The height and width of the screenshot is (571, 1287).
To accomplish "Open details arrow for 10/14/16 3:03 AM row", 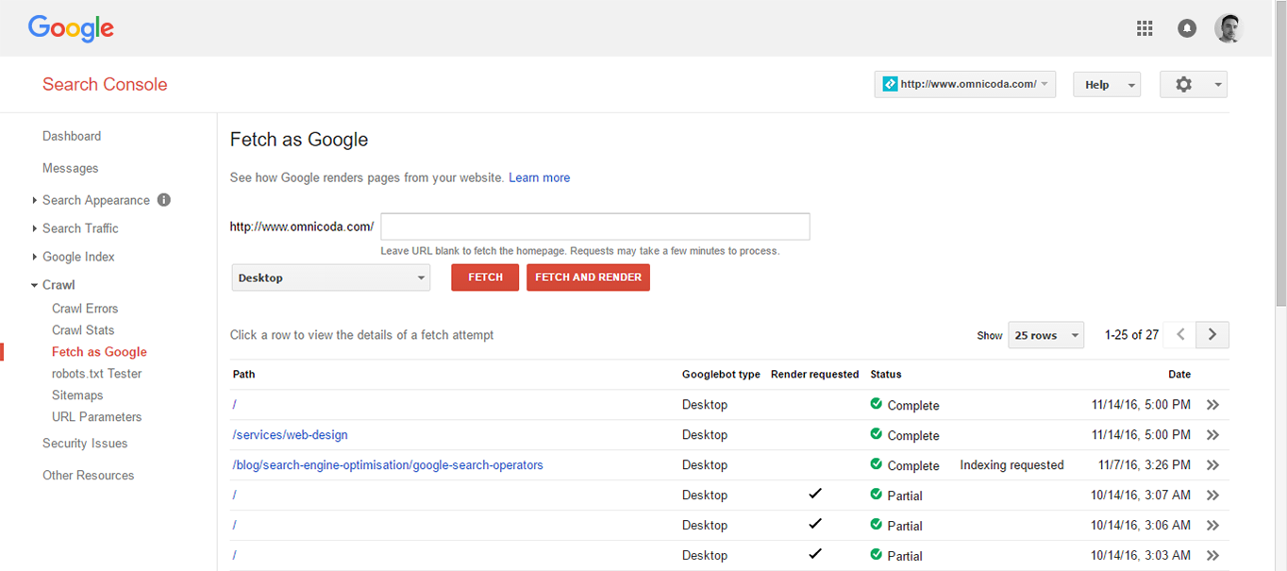I will pyautogui.click(x=1213, y=556).
